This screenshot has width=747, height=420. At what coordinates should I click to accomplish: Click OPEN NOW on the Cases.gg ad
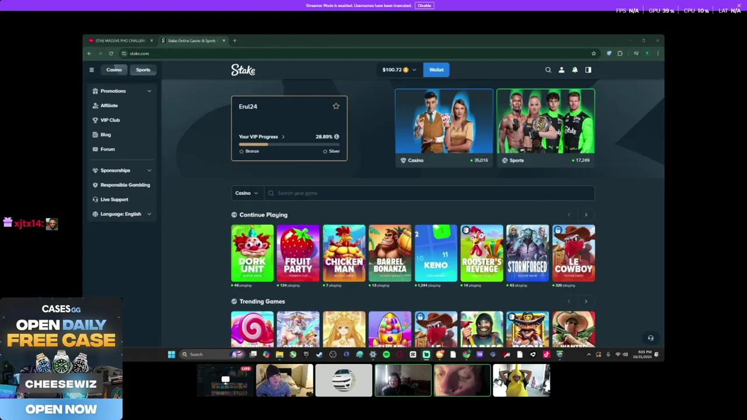(61, 409)
